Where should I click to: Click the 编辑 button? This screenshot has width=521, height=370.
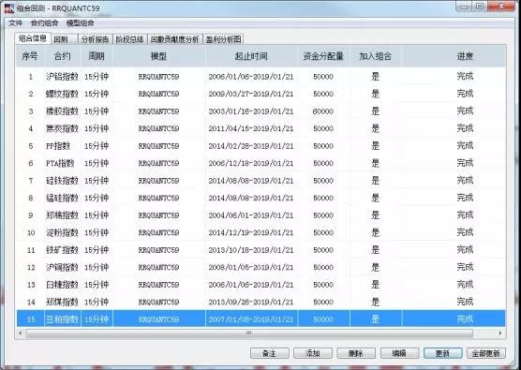point(399,353)
